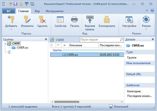Collapse the CWER root tree node
Viewport: 157px width, 111px height.
(x=5, y=44)
